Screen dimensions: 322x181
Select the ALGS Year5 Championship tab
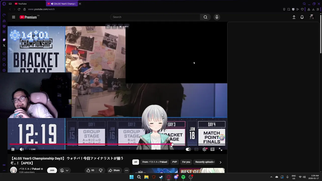click(x=62, y=4)
